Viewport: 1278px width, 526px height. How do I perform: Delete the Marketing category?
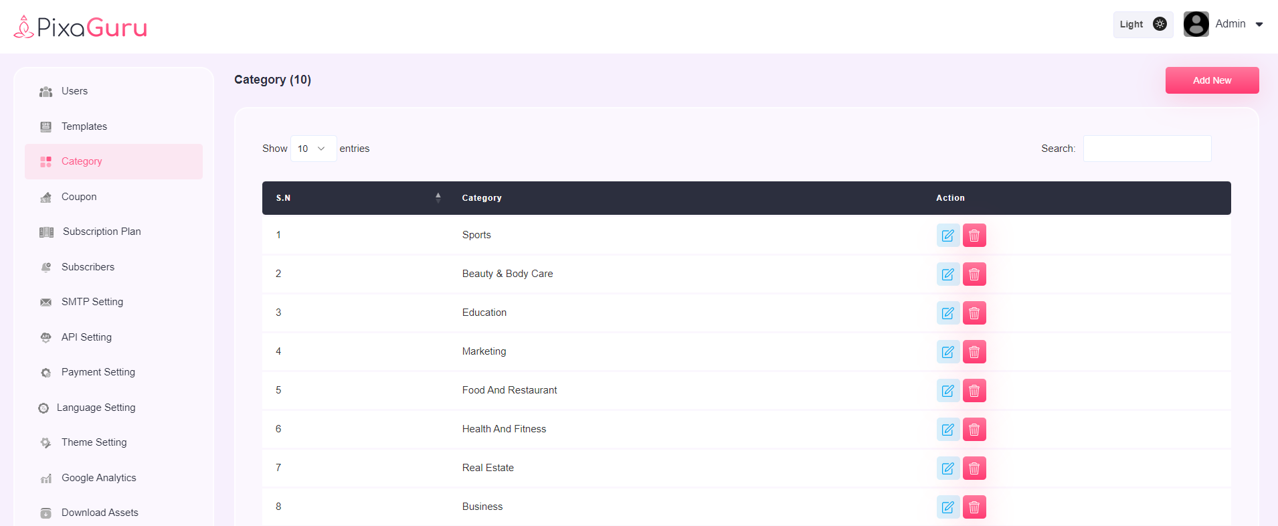[x=974, y=352]
